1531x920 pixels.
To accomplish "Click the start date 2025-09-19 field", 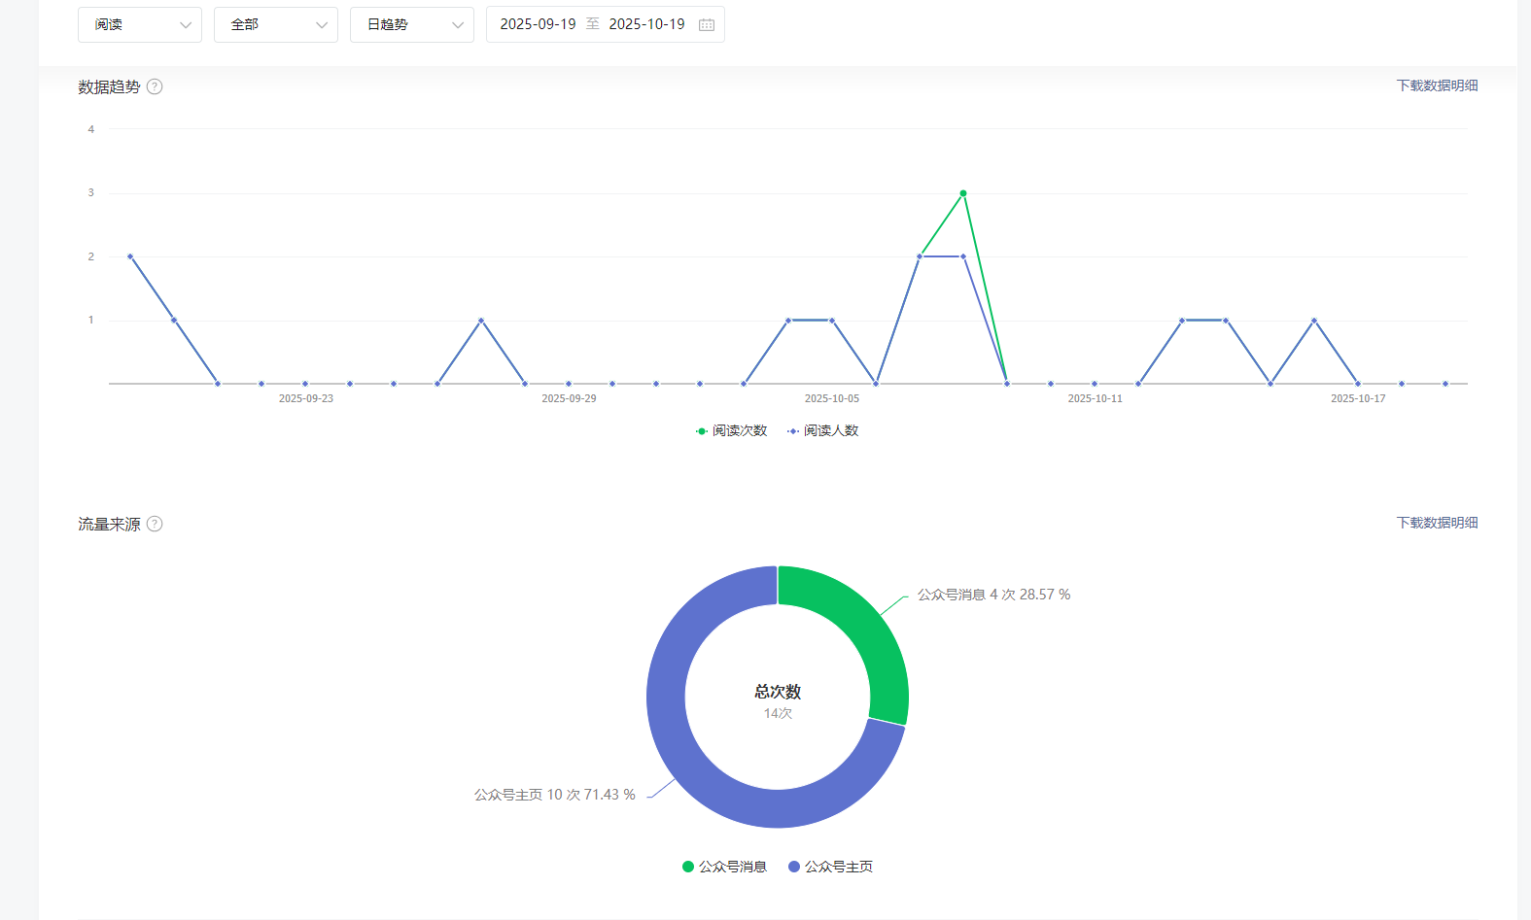I will pos(538,24).
